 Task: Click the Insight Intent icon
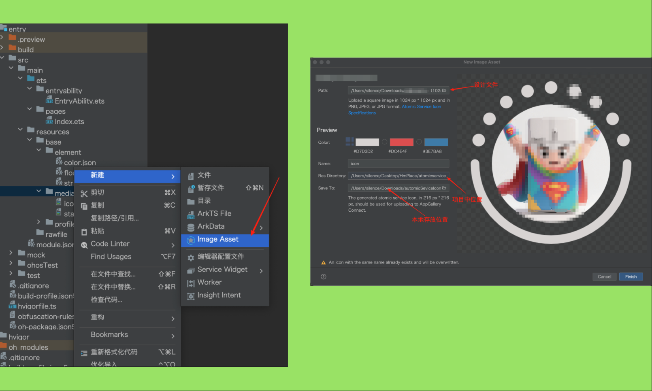click(191, 296)
